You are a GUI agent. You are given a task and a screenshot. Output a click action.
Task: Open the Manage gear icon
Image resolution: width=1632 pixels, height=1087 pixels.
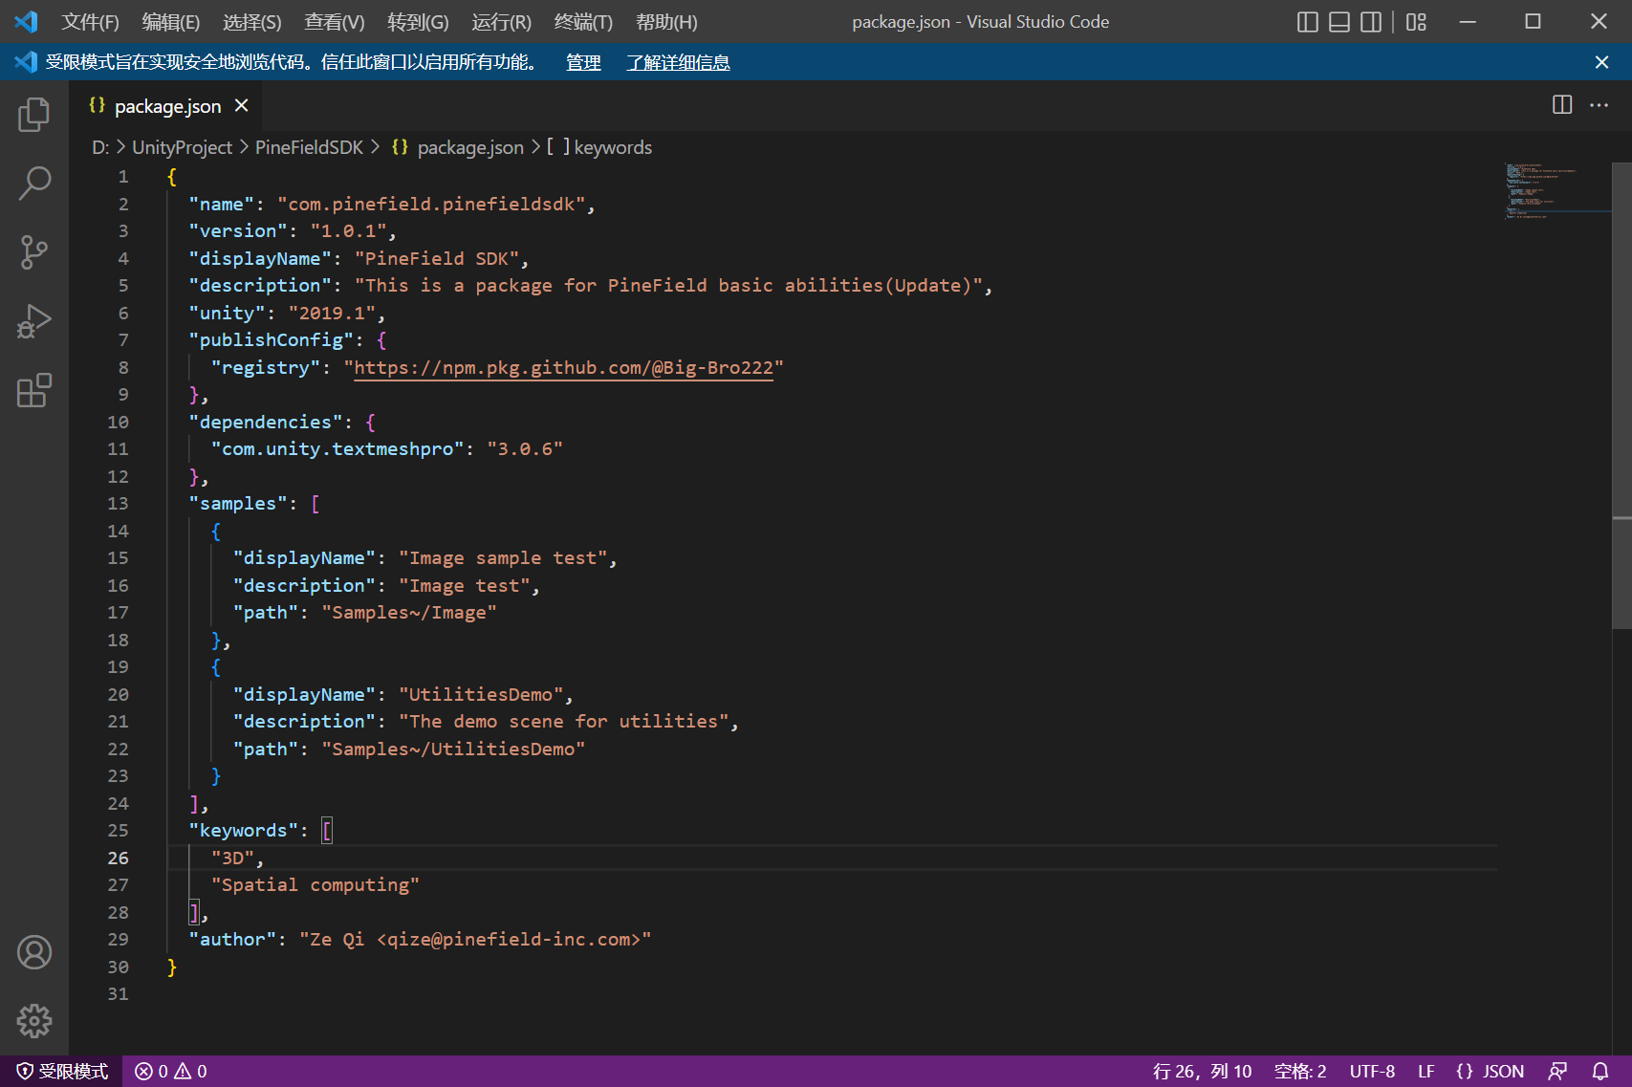pos(34,1021)
